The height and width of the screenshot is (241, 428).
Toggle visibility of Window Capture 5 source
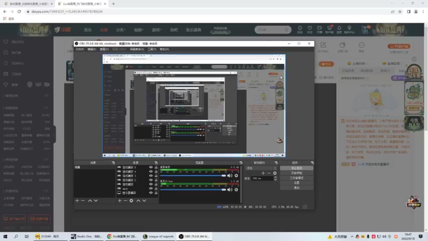coord(151,167)
